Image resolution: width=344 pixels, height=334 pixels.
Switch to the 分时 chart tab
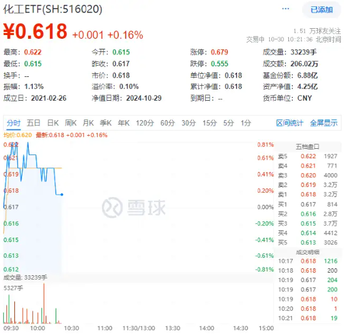click(x=13, y=123)
